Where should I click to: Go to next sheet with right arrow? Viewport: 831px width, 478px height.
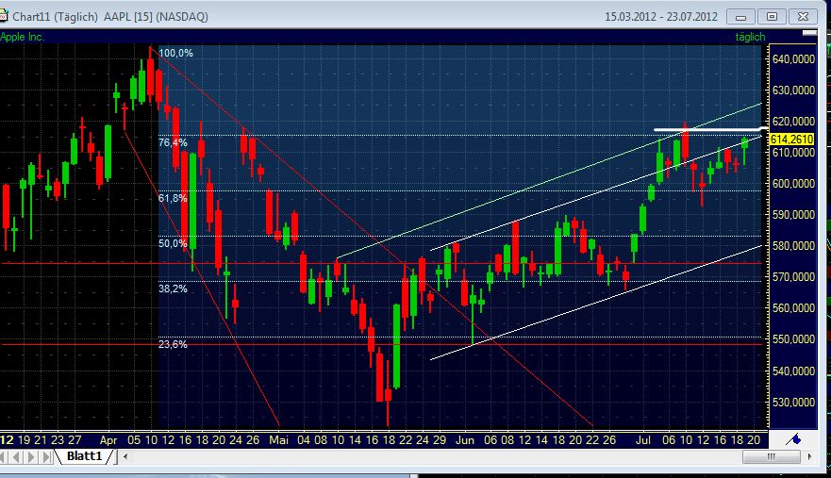(x=32, y=457)
